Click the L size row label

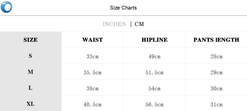point(30,88)
